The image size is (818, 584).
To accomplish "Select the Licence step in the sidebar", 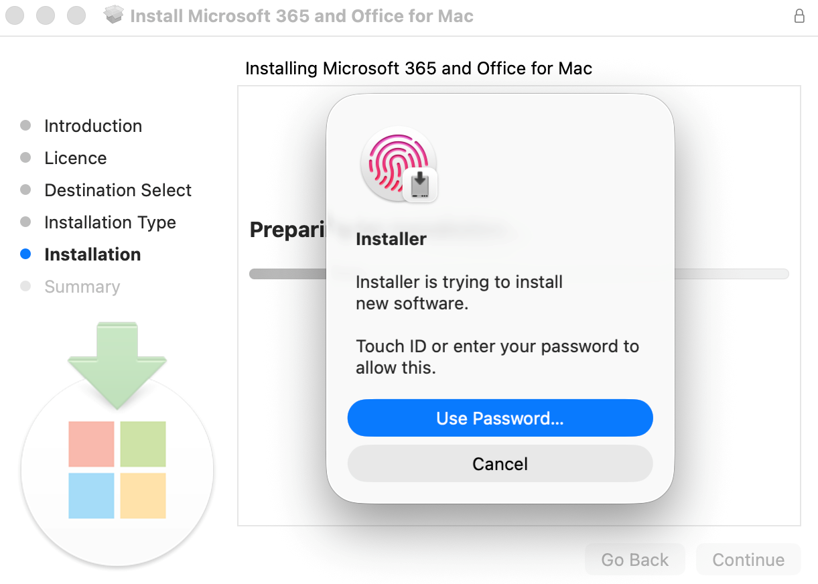I will [x=76, y=158].
